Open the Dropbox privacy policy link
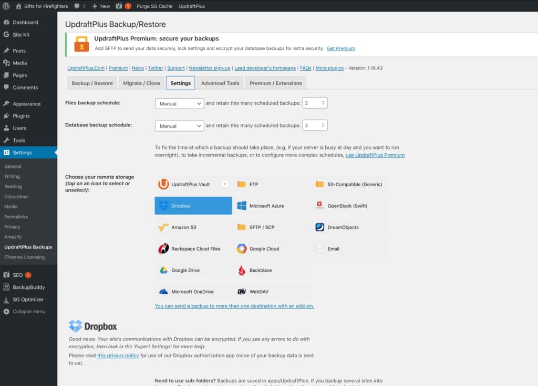Screen dimensions: 538x386 tap(118, 355)
